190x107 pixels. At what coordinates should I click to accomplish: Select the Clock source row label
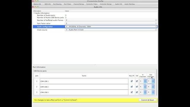point(42,30)
